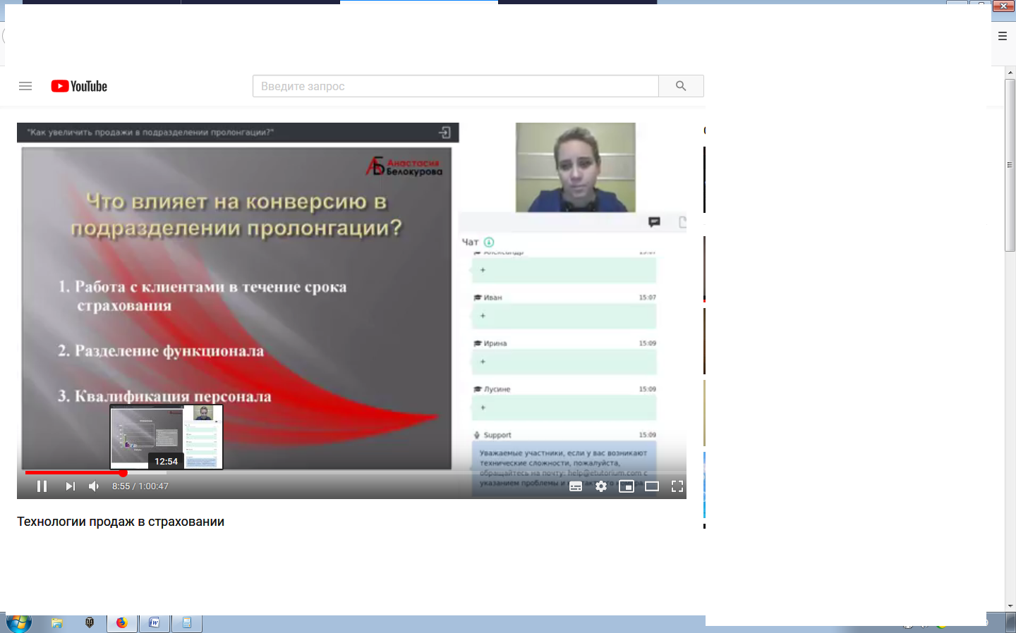
Task: Go to the YouTube home logo
Action: pos(79,86)
